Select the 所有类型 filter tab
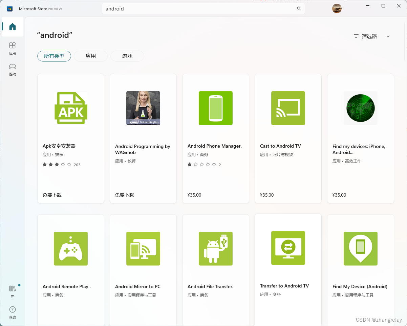 (x=54, y=56)
